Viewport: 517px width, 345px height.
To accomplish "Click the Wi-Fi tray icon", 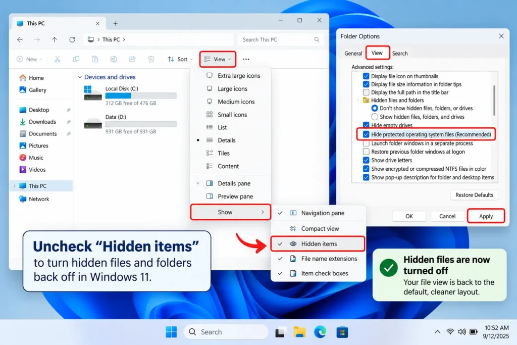I will 450,332.
